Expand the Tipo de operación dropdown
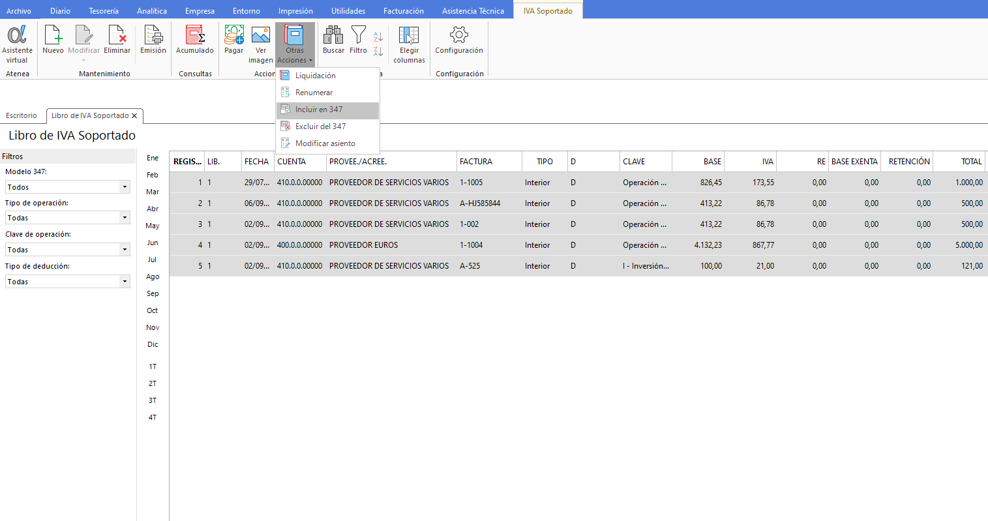Image resolution: width=988 pixels, height=521 pixels. (x=125, y=218)
